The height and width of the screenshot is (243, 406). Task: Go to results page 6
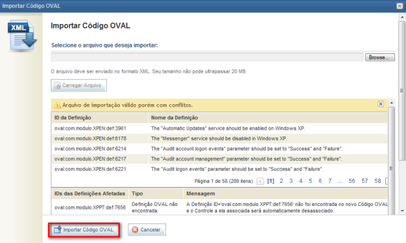[320, 181]
